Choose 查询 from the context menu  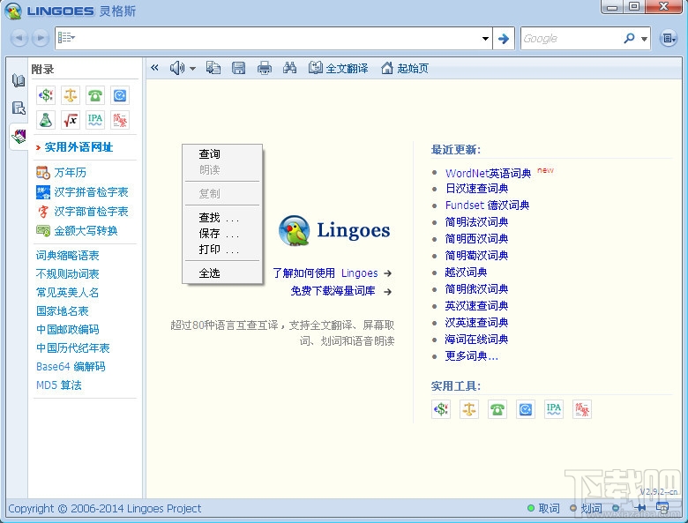click(x=222, y=154)
